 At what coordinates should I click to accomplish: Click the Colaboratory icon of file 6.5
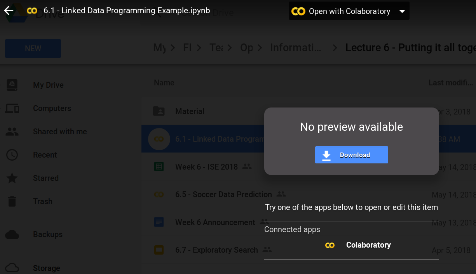coord(159,194)
